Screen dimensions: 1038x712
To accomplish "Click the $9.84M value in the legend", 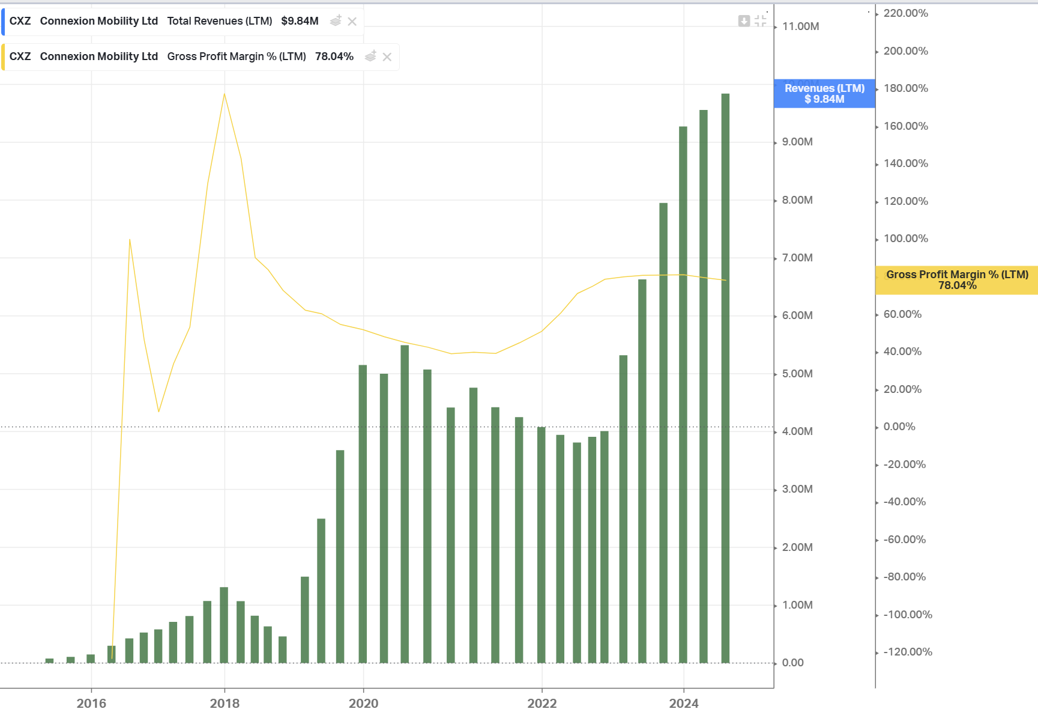I will point(300,21).
